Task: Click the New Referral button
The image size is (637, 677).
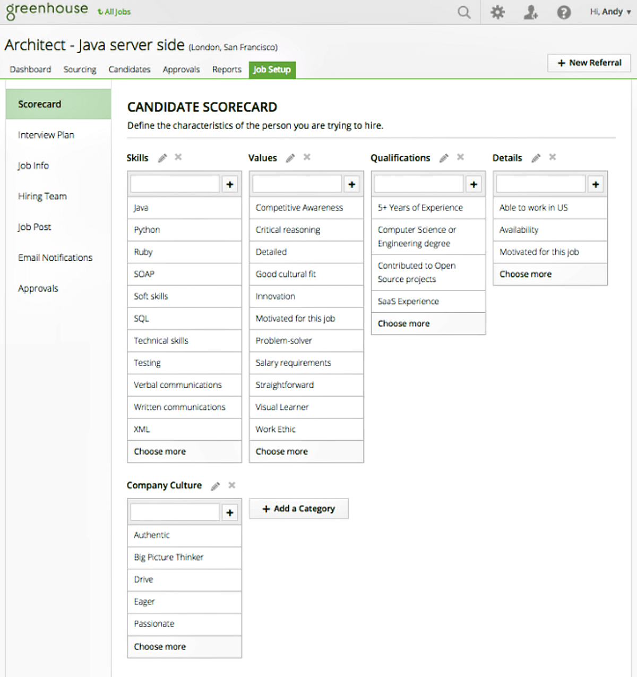Action: pyautogui.click(x=589, y=63)
